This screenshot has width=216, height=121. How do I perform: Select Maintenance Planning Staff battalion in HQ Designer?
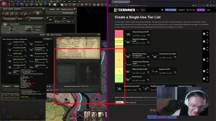tap(38, 61)
